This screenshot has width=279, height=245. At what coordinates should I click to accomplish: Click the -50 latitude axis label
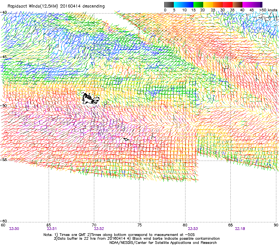pos(3,106)
